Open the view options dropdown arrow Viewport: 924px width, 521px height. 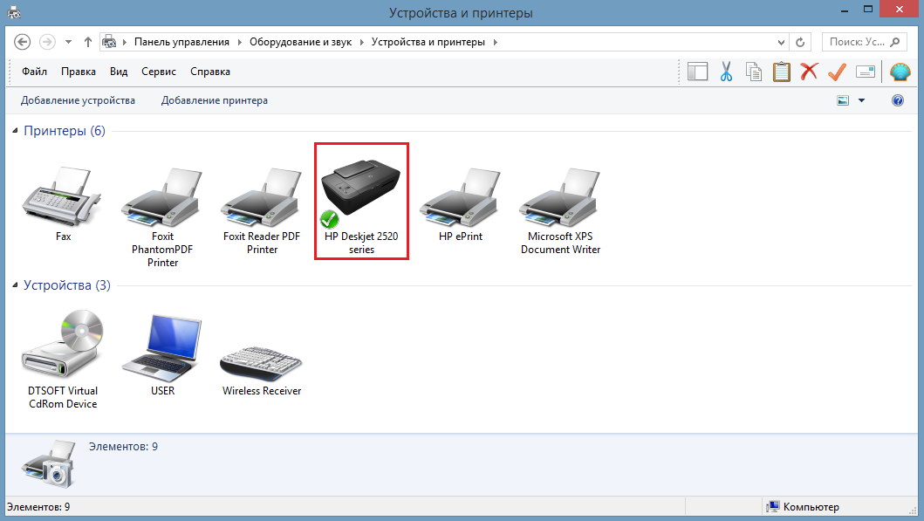pos(861,100)
